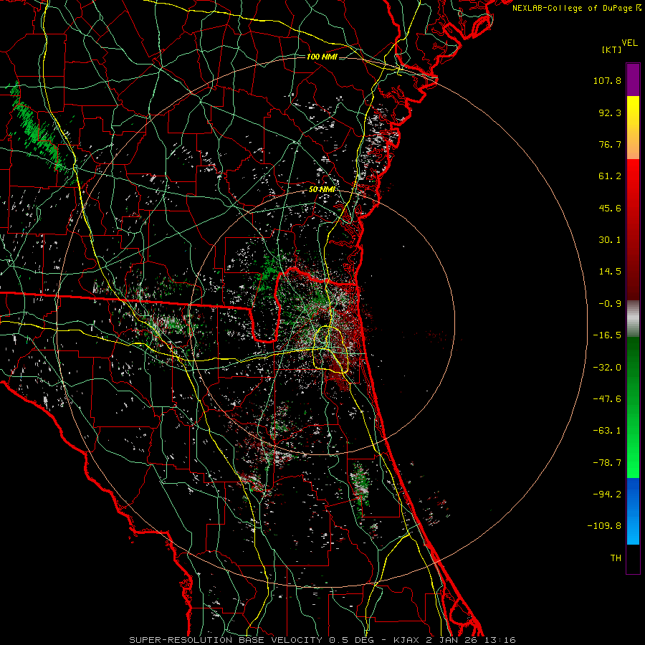Click the 61.2 velocity scale value
The image size is (645, 645).
coord(610,176)
